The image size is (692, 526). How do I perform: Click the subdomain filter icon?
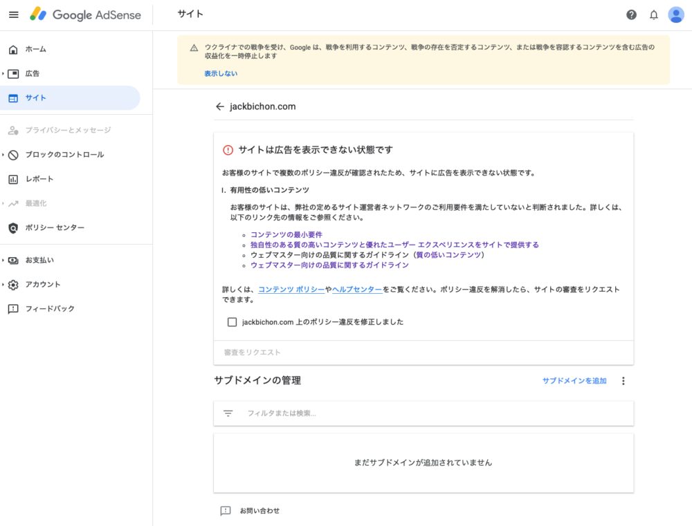(x=228, y=413)
